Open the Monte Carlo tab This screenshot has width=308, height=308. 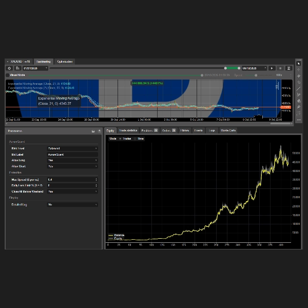coord(228,130)
